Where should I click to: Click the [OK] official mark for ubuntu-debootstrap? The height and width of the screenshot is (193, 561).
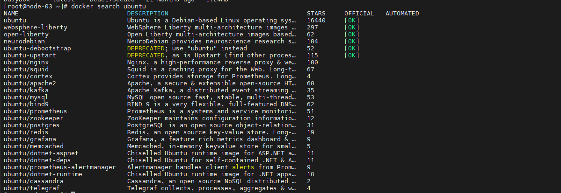tap(352, 48)
